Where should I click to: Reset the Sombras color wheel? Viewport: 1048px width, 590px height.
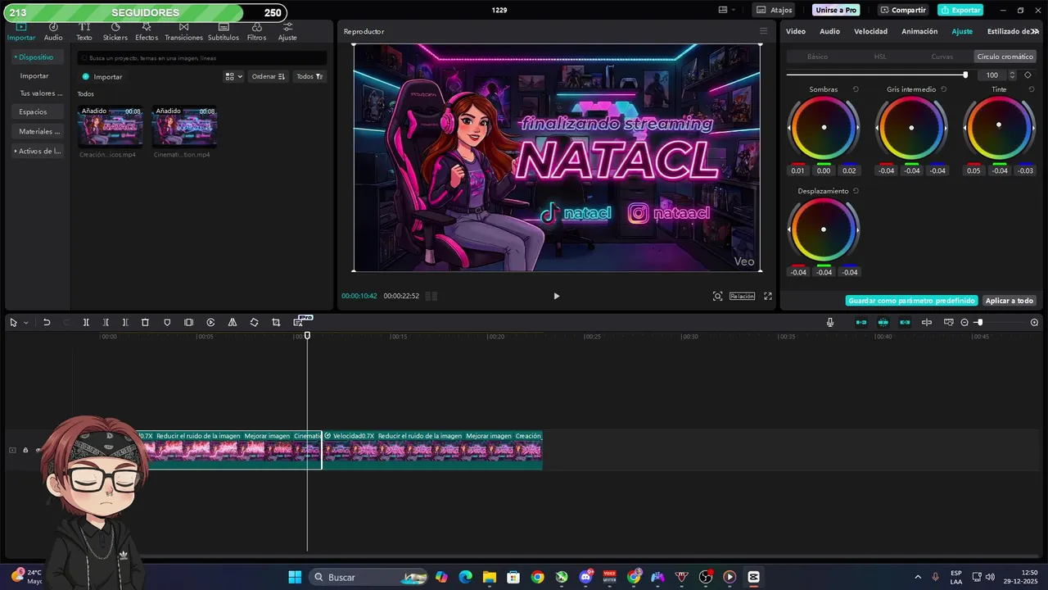pyautogui.click(x=856, y=89)
